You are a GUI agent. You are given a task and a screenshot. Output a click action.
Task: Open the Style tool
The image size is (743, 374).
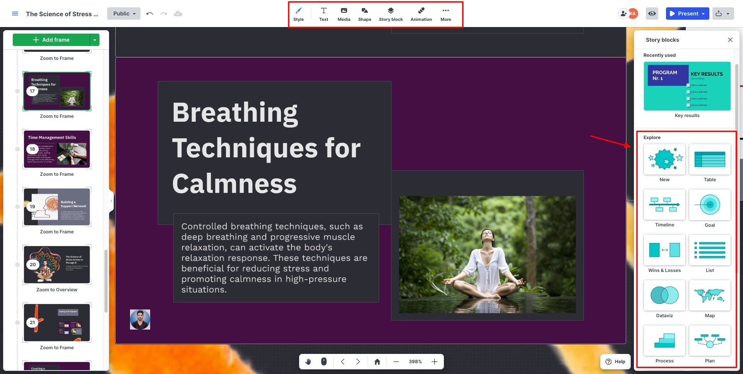click(x=298, y=14)
